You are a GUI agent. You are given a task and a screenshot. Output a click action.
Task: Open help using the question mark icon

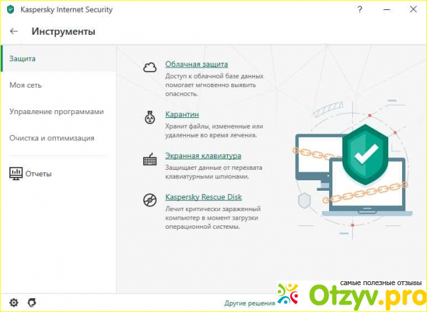coord(359,10)
